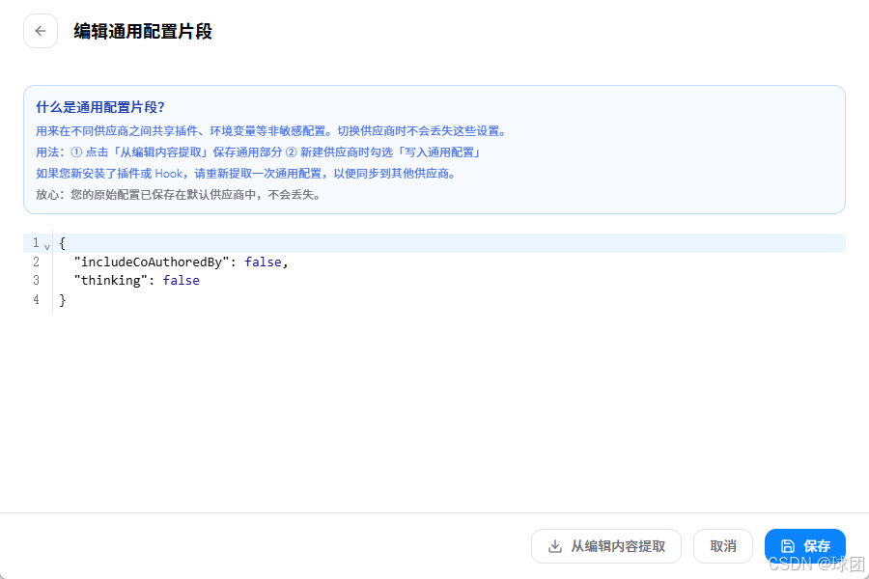Go back using the arrow button

click(x=41, y=31)
